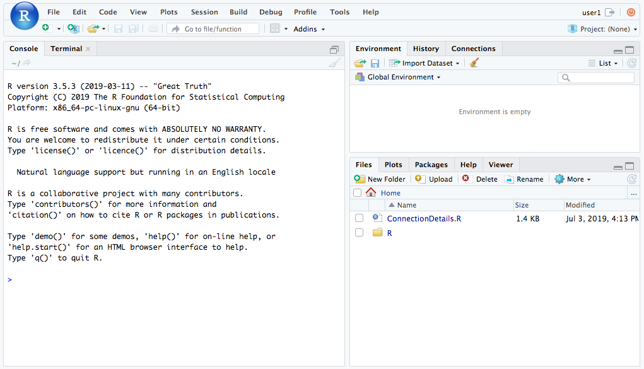Open the ConnectionDetails.R file link

[424, 218]
